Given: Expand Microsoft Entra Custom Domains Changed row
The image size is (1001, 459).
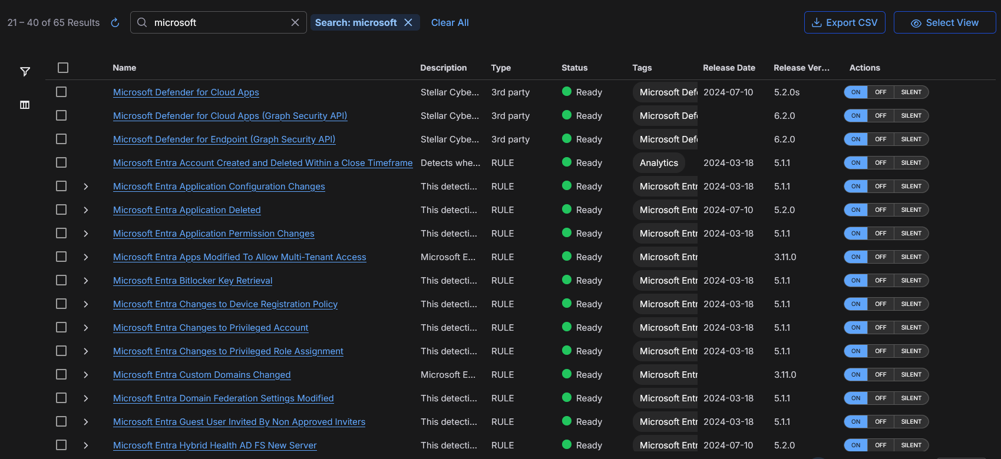Looking at the screenshot, I should [86, 375].
